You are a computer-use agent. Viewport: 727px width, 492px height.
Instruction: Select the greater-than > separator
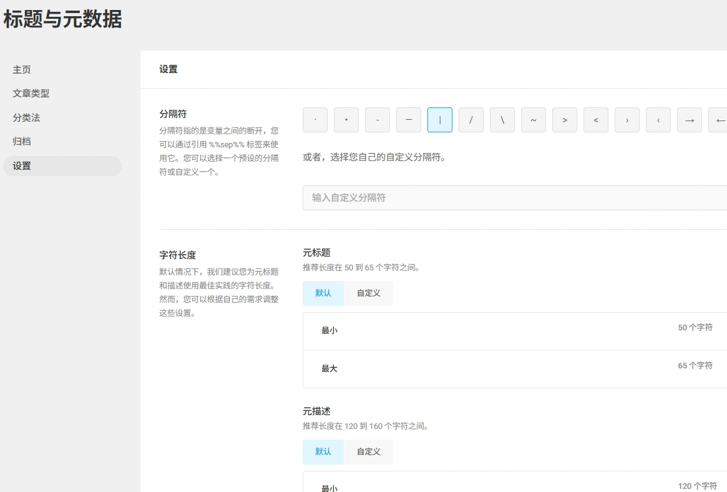(x=565, y=120)
